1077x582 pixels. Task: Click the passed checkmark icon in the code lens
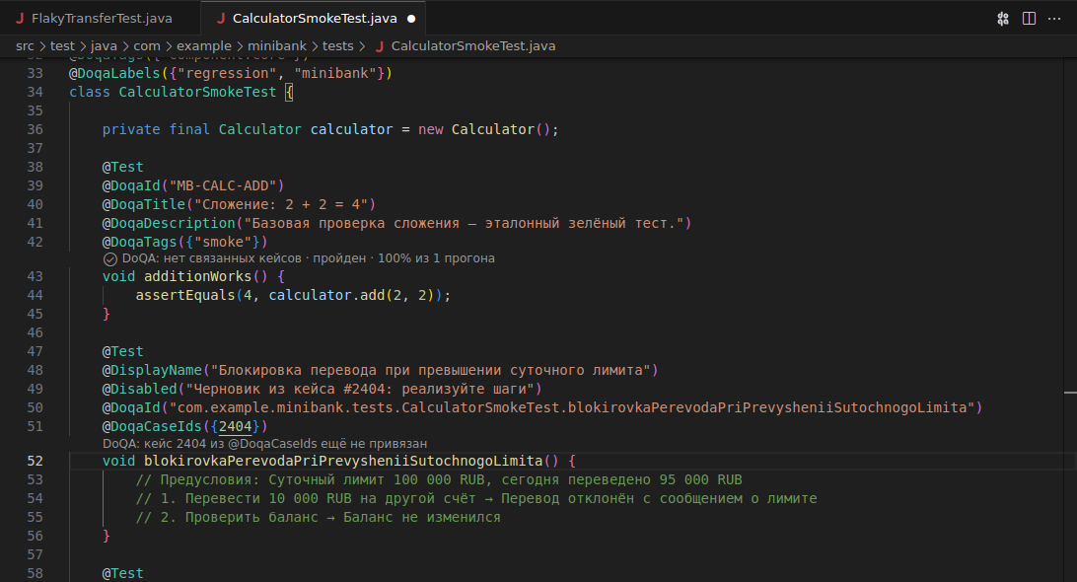[x=109, y=259]
